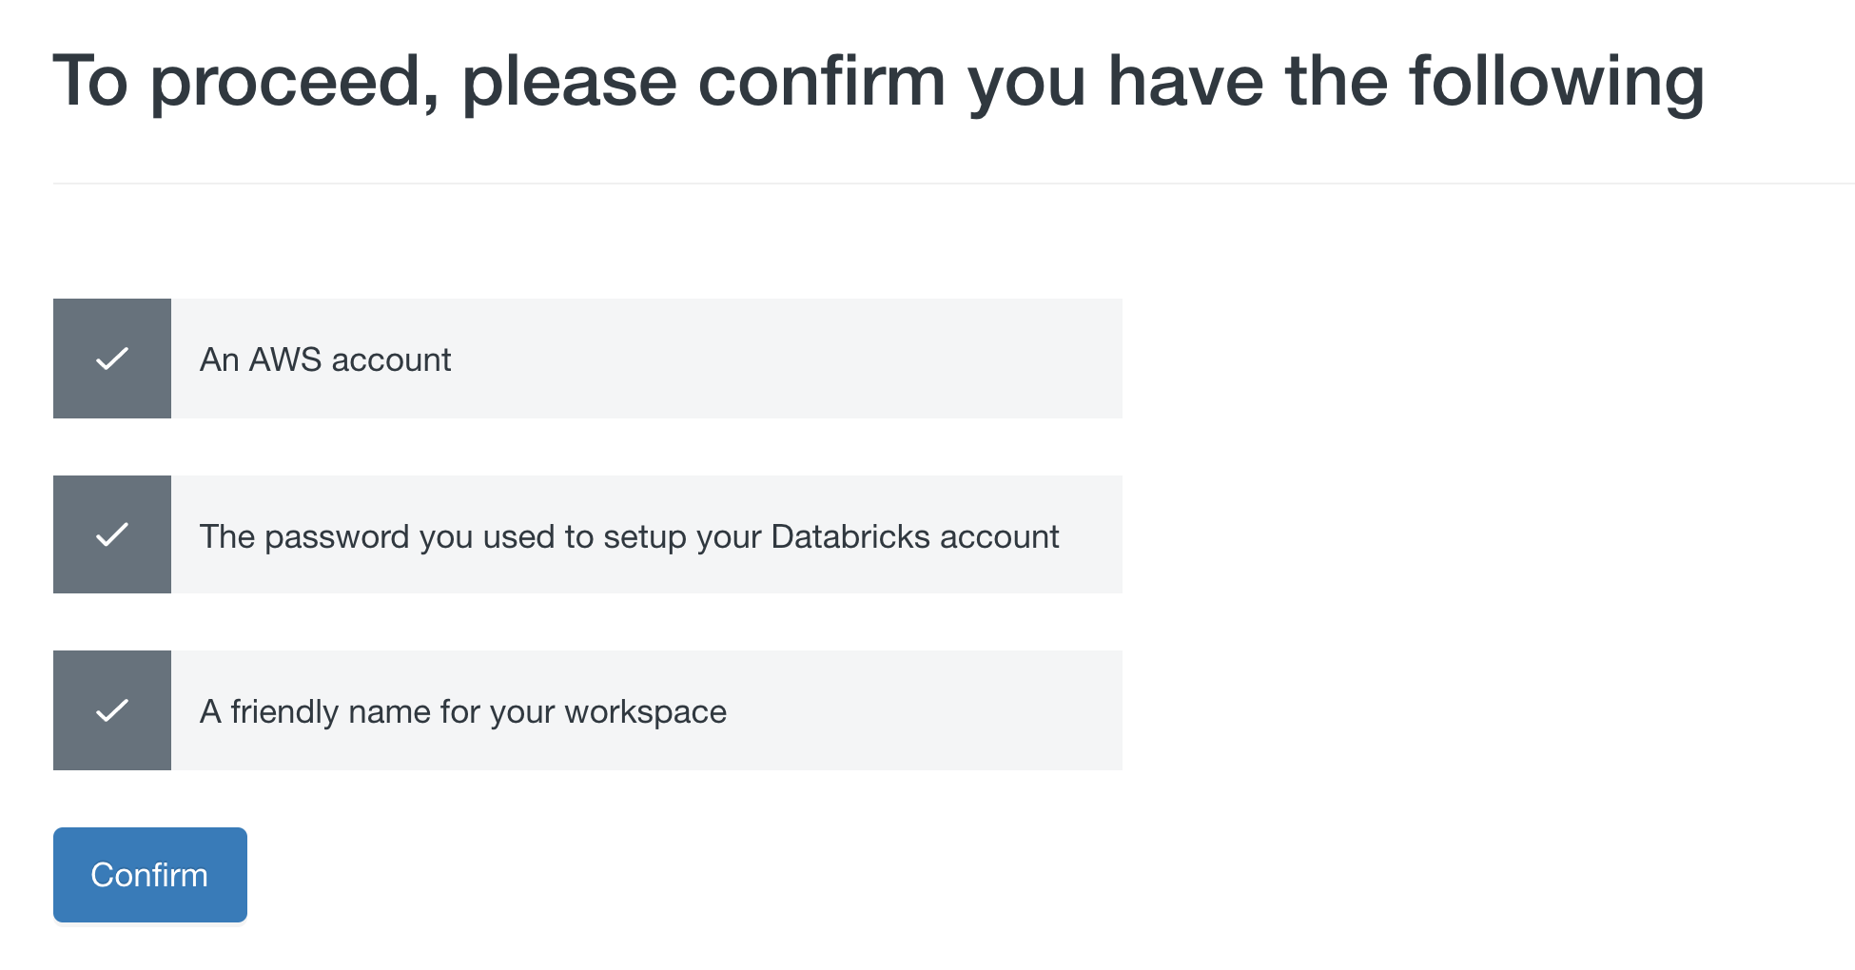Click the checkmark icon beside workspace name
The width and height of the screenshot is (1855, 970).
tap(112, 710)
